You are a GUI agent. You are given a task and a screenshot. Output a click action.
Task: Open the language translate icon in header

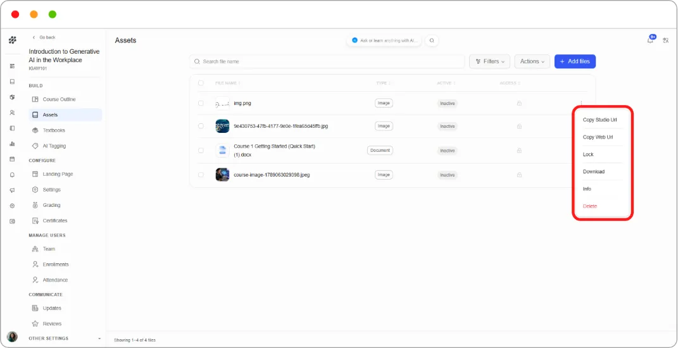[666, 40]
